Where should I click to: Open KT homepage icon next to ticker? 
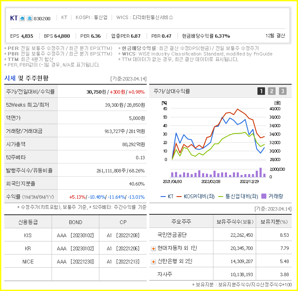[x=22, y=18]
